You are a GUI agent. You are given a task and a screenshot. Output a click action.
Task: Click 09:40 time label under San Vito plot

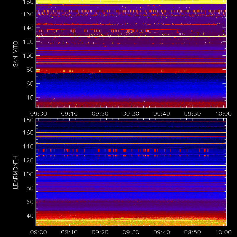[x=162, y=114]
